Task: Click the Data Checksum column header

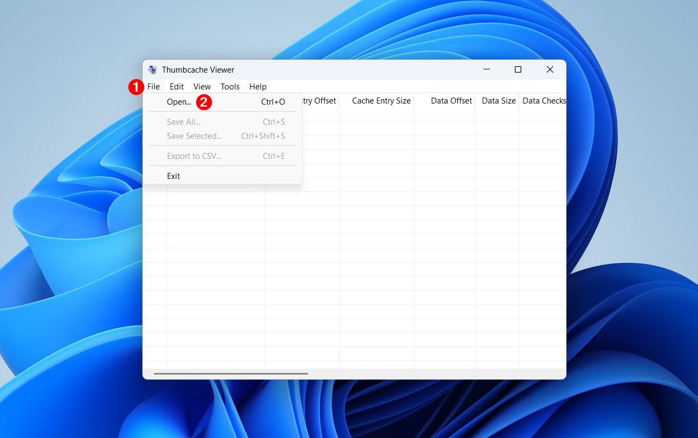Action: 543,101
